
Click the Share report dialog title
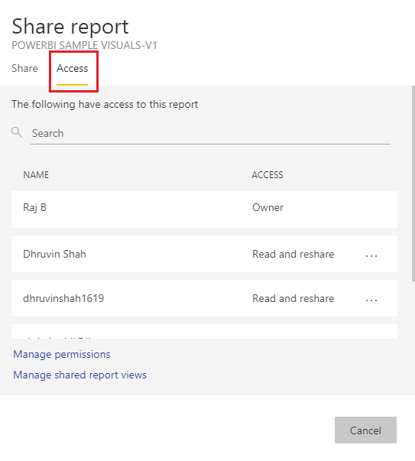pyautogui.click(x=70, y=27)
